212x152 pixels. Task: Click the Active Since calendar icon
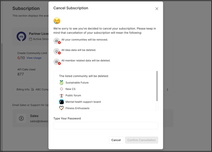click(x=31, y=39)
